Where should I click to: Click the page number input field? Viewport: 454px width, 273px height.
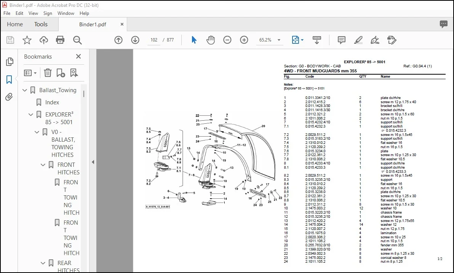(154, 40)
